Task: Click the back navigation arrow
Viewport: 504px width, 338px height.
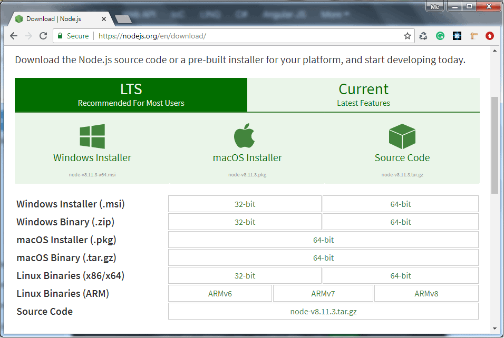Action: (x=13, y=36)
